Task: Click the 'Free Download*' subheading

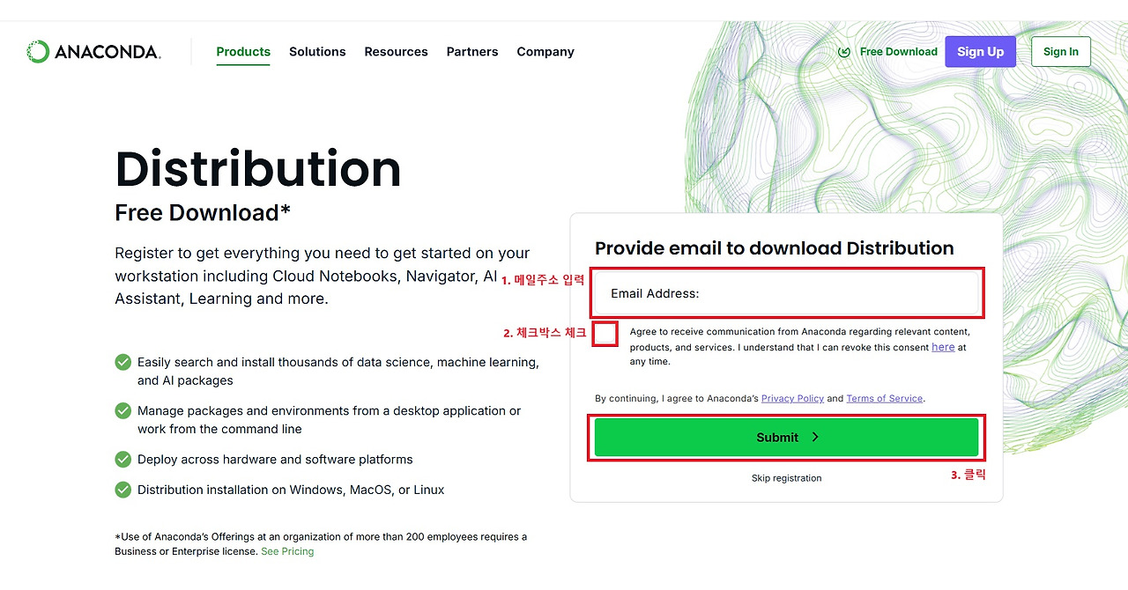Action: 203,213
